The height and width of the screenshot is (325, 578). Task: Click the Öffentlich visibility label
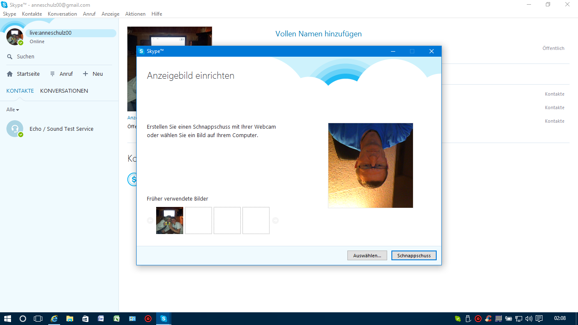coord(553,48)
